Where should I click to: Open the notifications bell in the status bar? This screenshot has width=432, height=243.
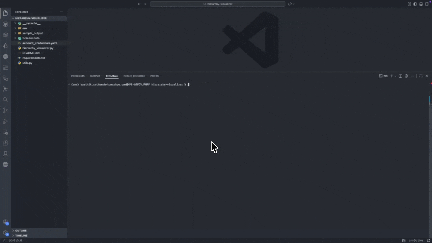(x=428, y=240)
